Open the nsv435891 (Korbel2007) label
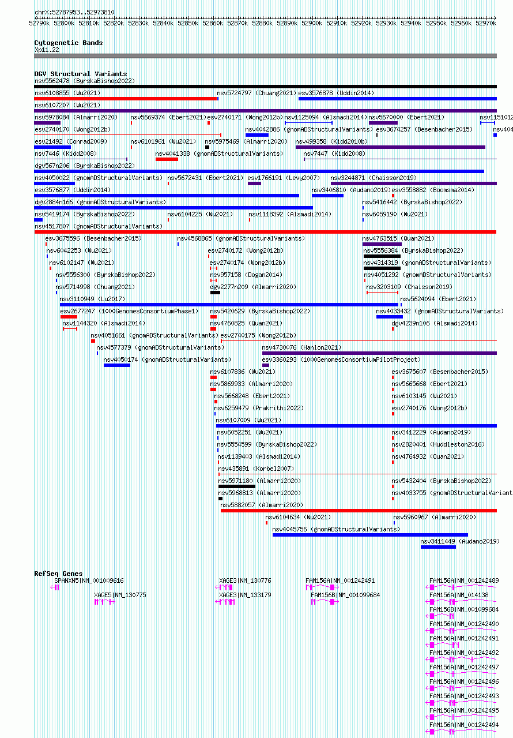 coord(255,469)
